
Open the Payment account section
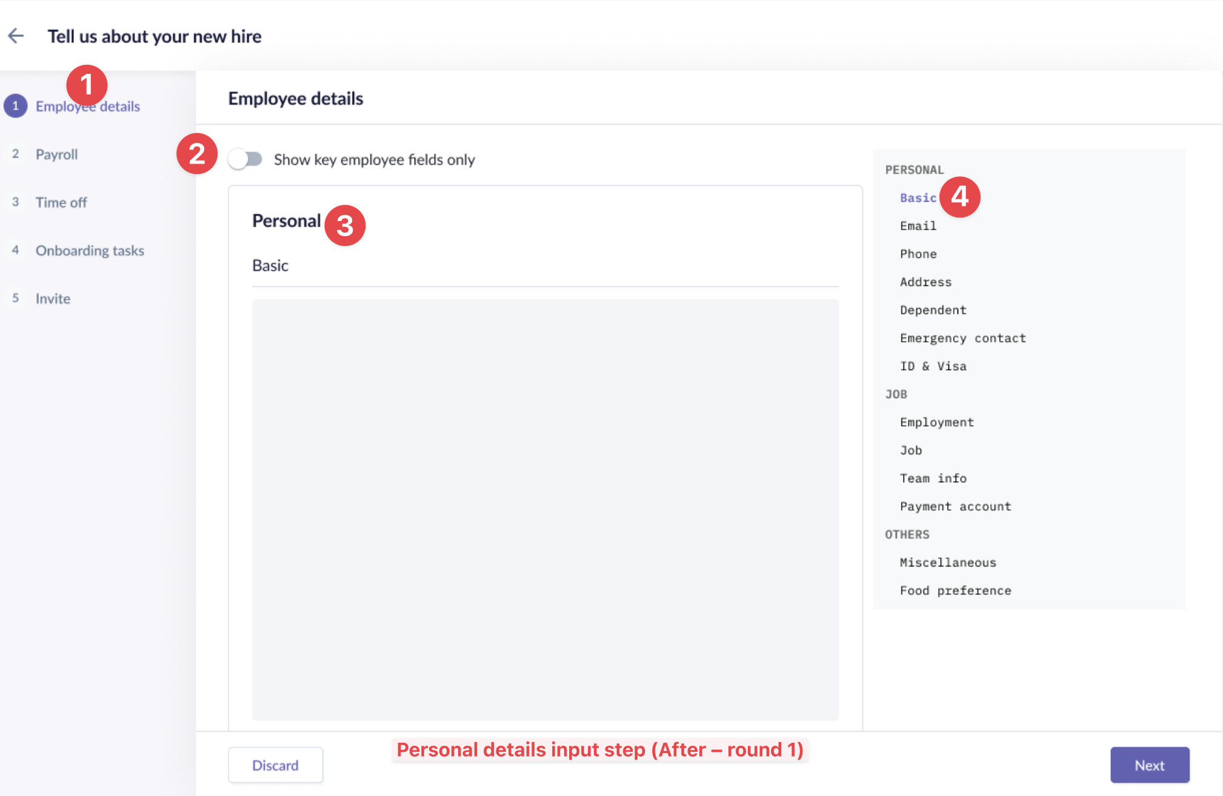tap(955, 506)
